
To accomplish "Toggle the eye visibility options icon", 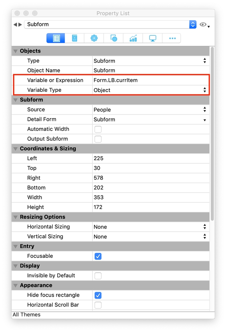I will [x=204, y=25].
